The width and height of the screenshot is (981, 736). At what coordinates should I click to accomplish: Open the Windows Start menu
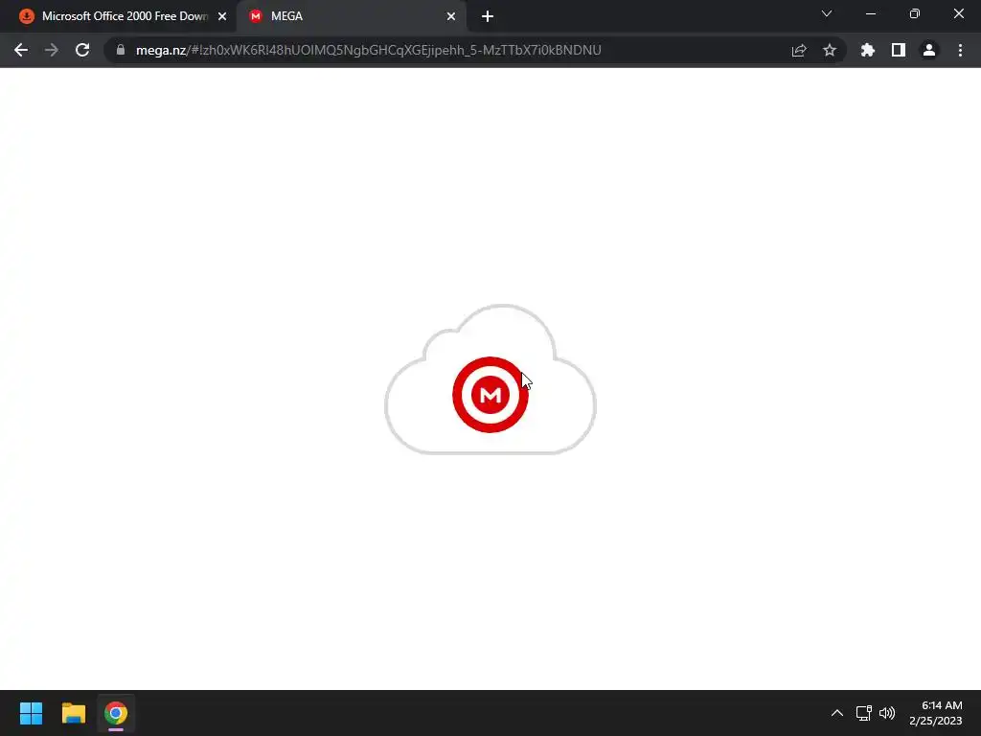[31, 713]
